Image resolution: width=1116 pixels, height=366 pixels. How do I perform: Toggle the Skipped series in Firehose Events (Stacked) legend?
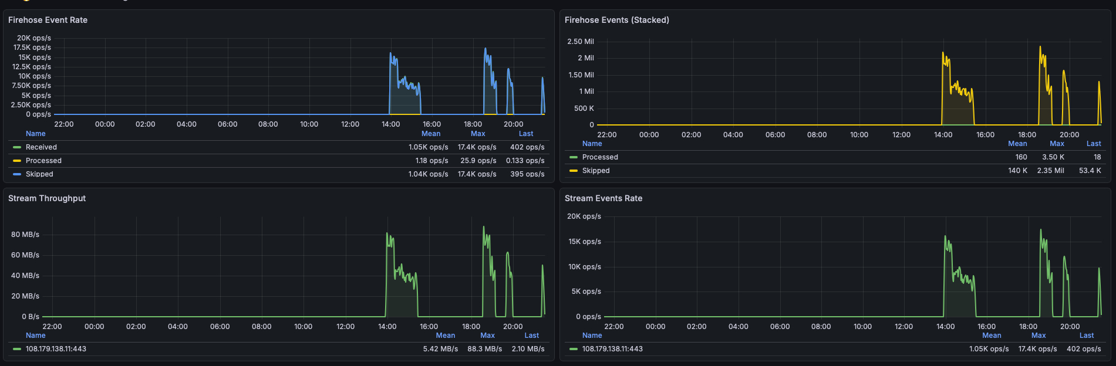tap(596, 171)
